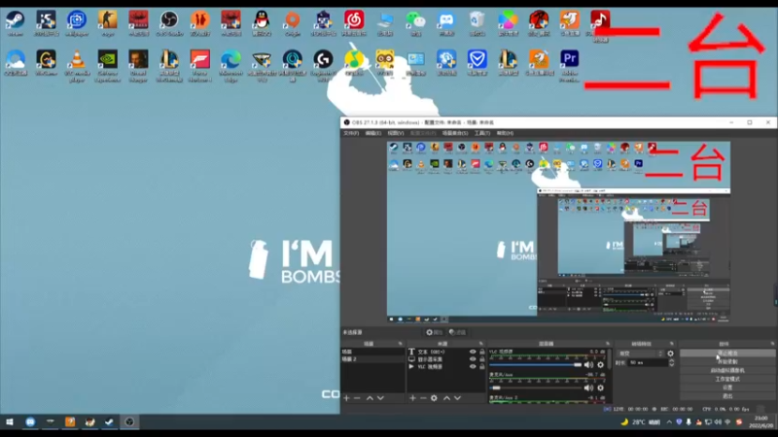778x437 pixels.
Task: Mute the VLC 视频源 audio channel
Action: point(589,365)
